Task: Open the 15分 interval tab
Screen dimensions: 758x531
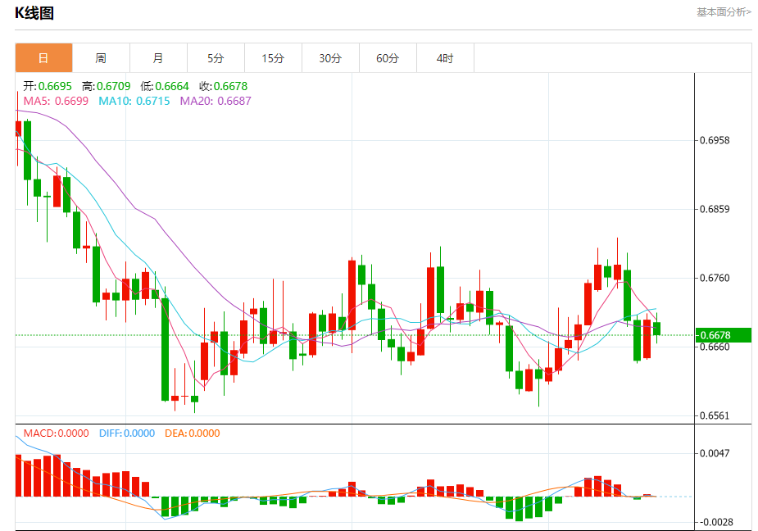Action: point(273,58)
